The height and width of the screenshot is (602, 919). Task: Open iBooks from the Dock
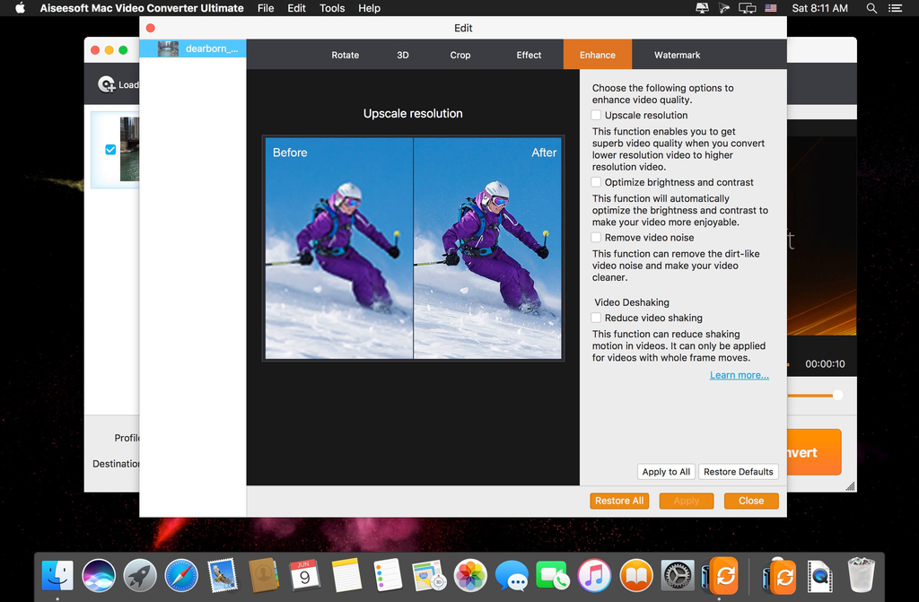(x=635, y=574)
